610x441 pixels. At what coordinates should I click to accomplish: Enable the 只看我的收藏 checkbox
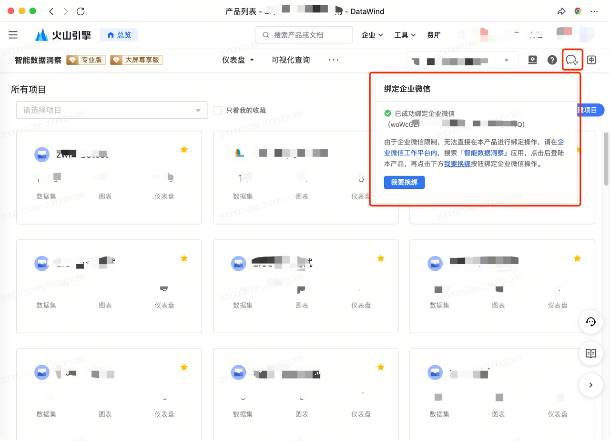pos(217,111)
